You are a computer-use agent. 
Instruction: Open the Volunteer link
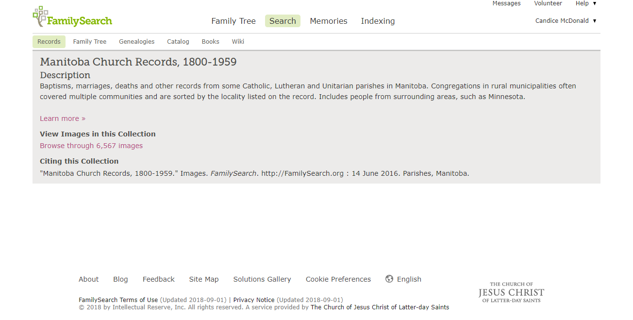[x=548, y=3]
